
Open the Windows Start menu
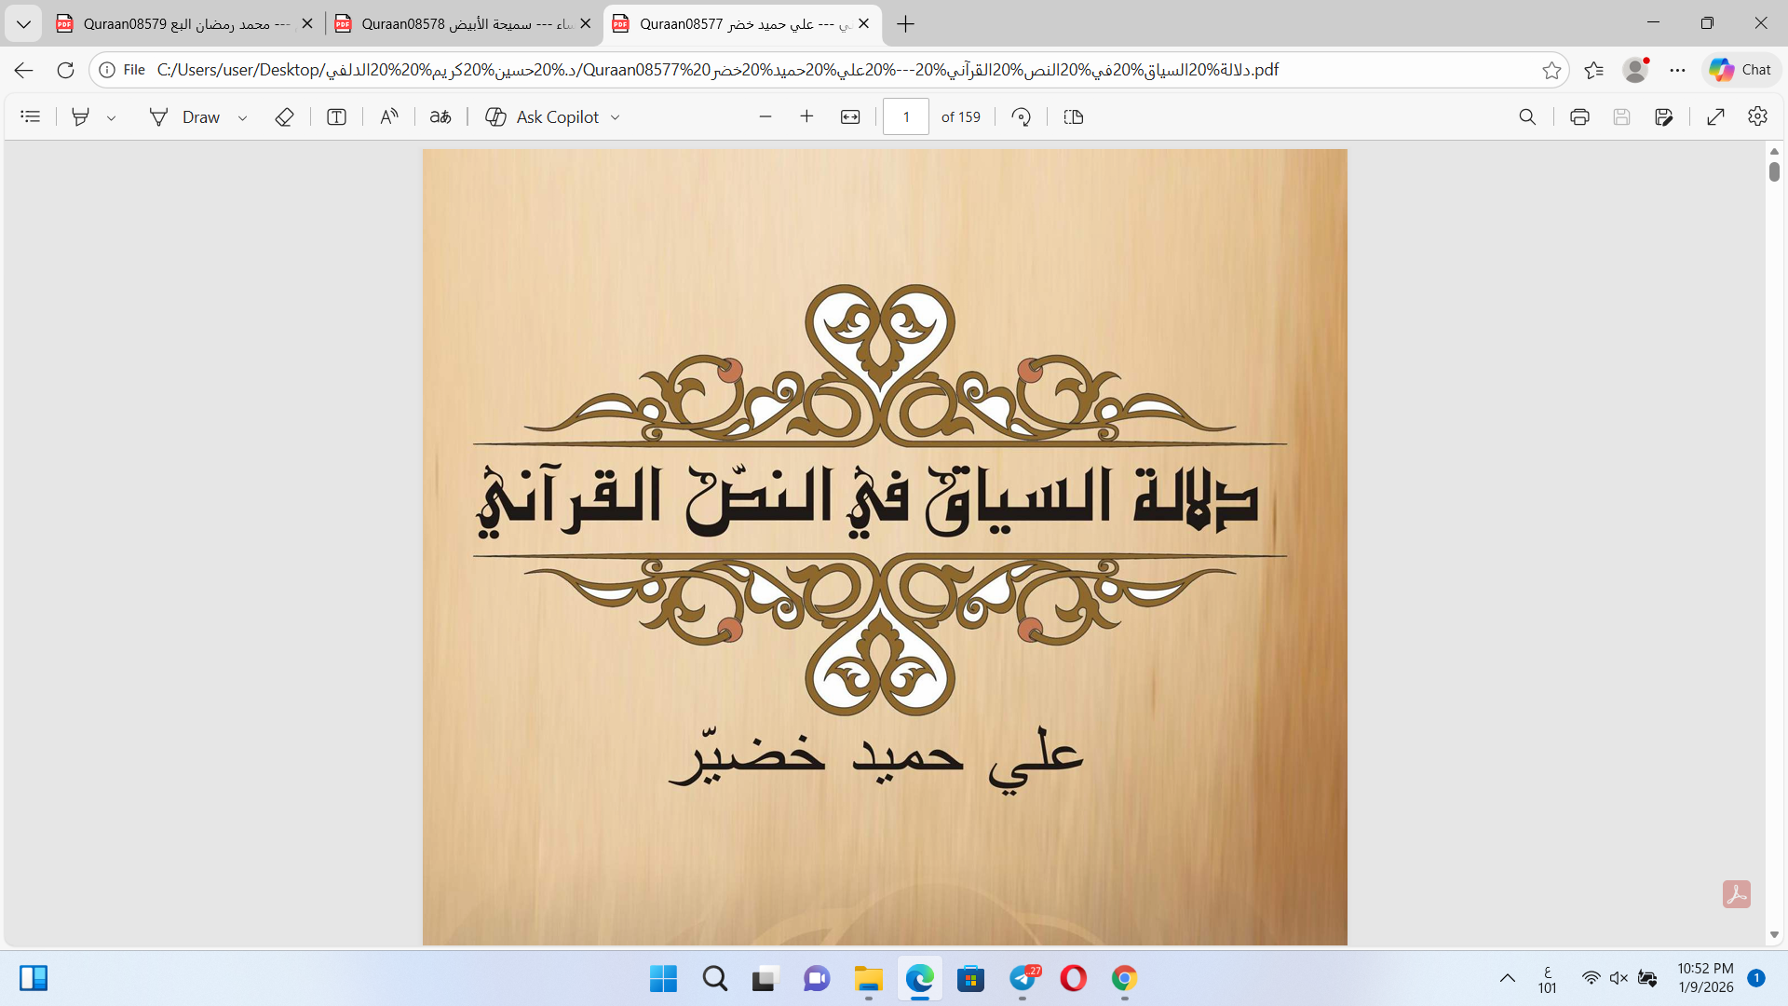[663, 978]
